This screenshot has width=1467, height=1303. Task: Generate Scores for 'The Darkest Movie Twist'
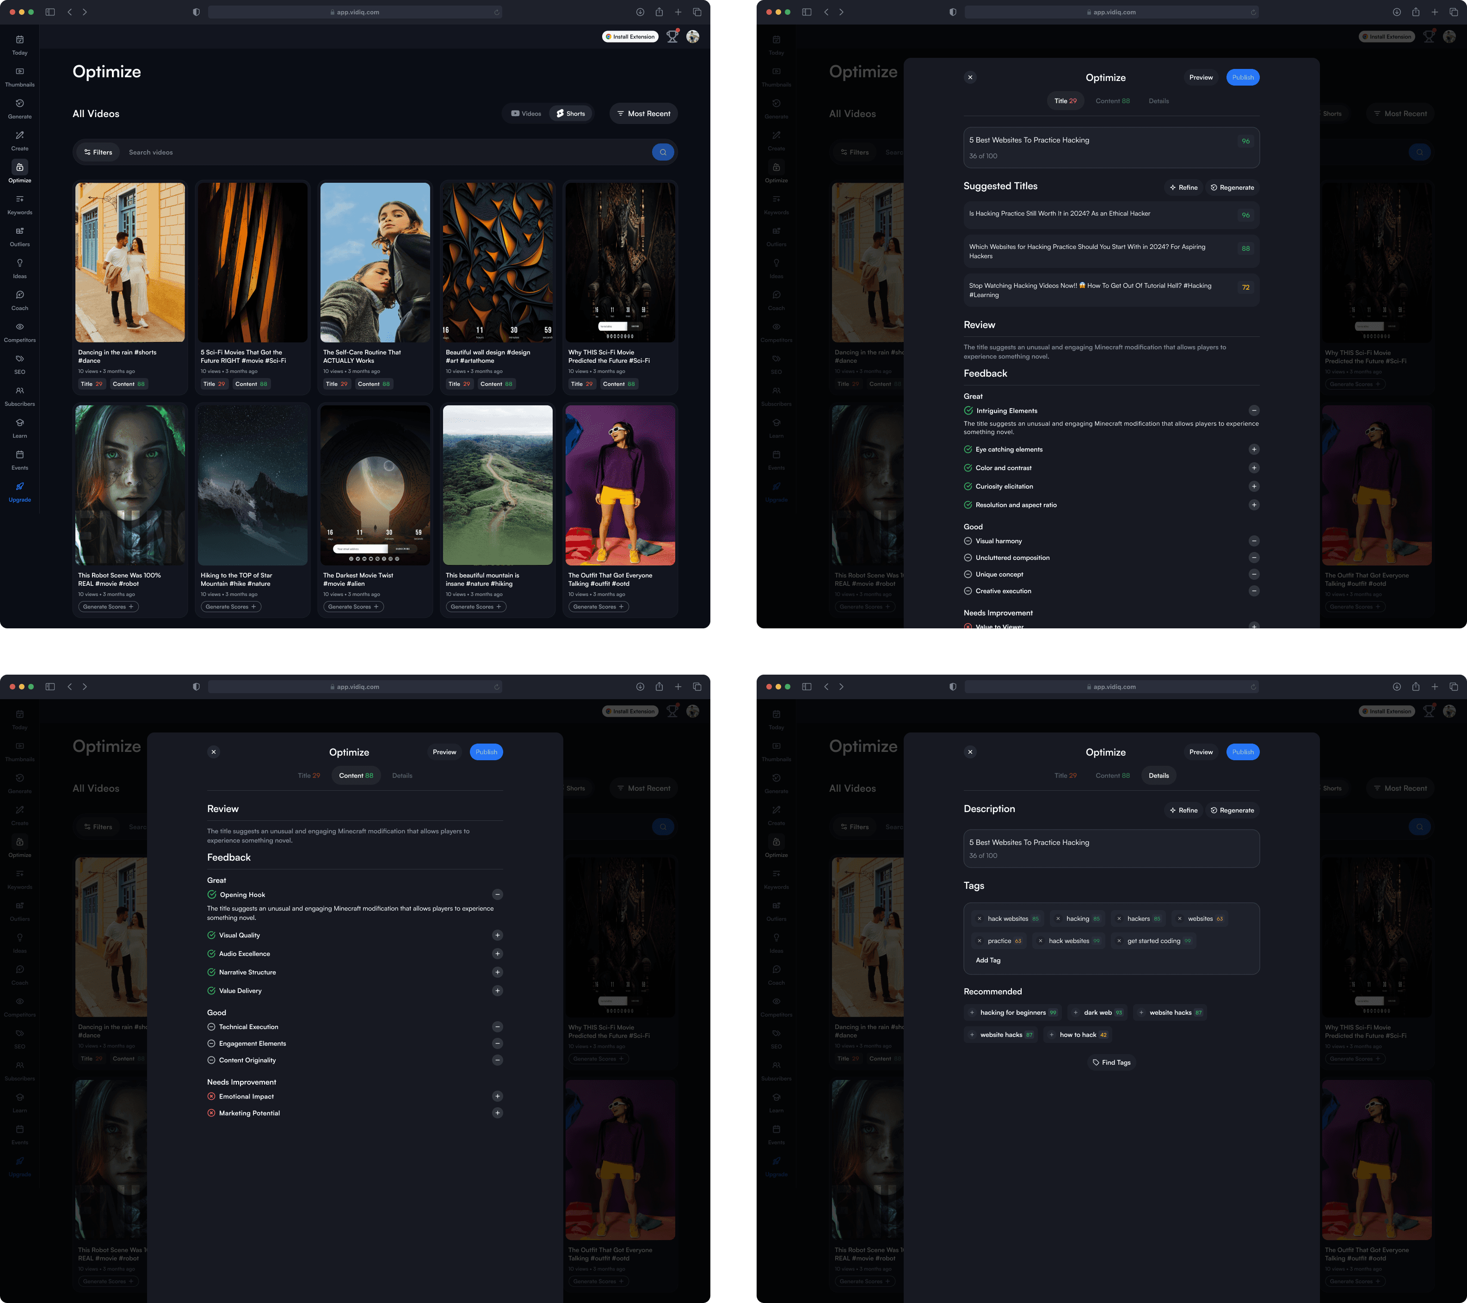click(x=353, y=607)
